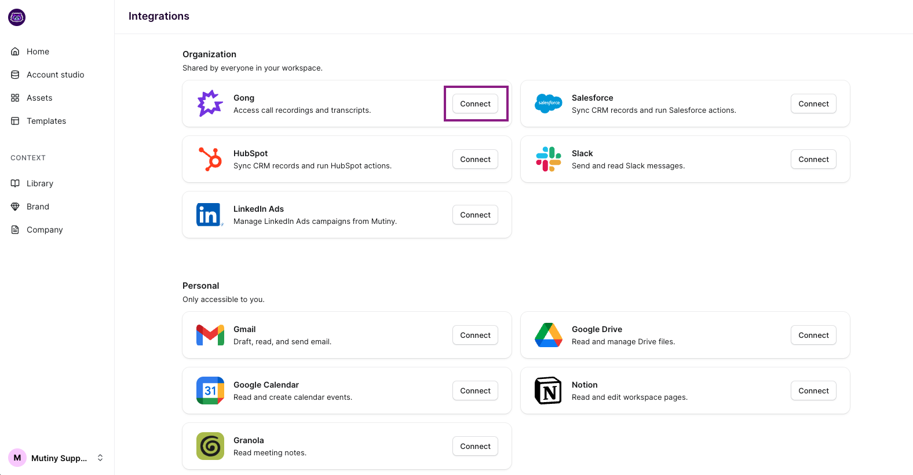Click the Salesforce cloud logo

[x=548, y=104]
